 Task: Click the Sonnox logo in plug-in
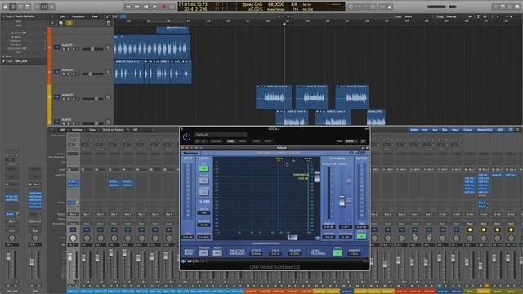190,153
